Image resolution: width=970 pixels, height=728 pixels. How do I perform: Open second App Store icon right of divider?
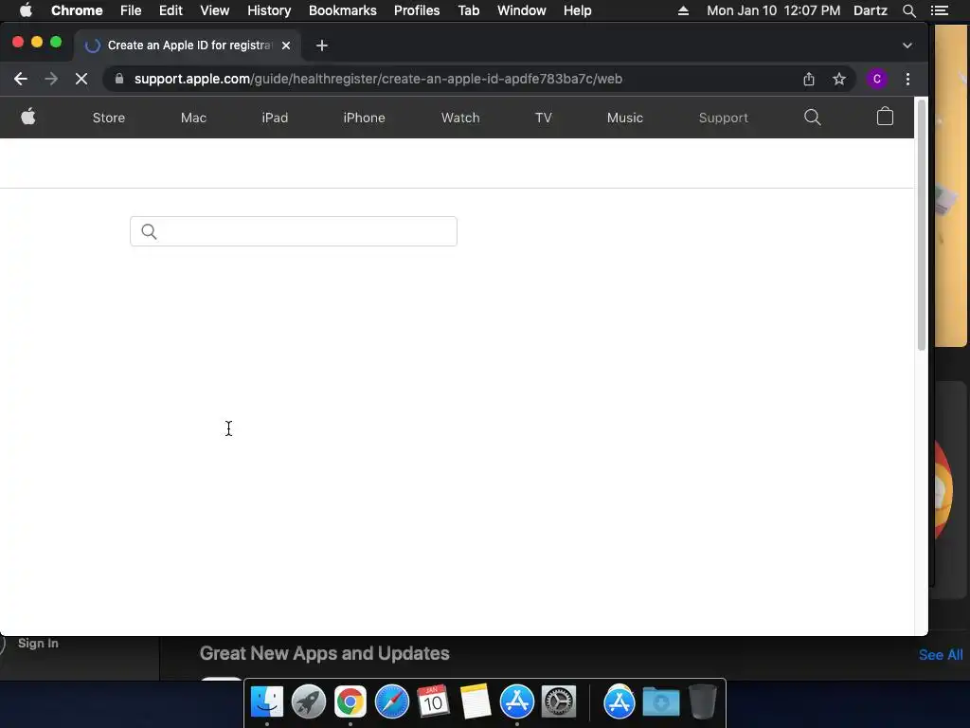tap(620, 702)
